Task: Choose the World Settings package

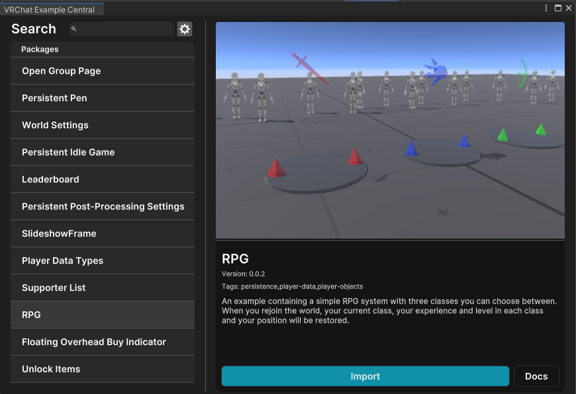Action: (103, 125)
